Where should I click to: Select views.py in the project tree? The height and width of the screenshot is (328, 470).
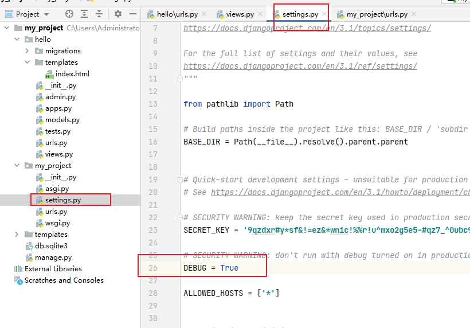pos(59,154)
